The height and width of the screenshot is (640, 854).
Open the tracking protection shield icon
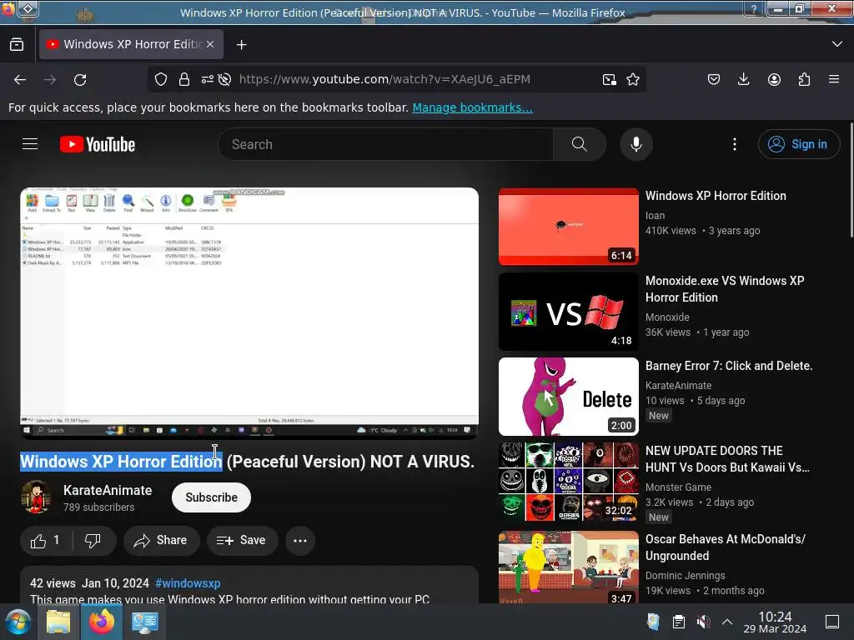[x=161, y=79]
